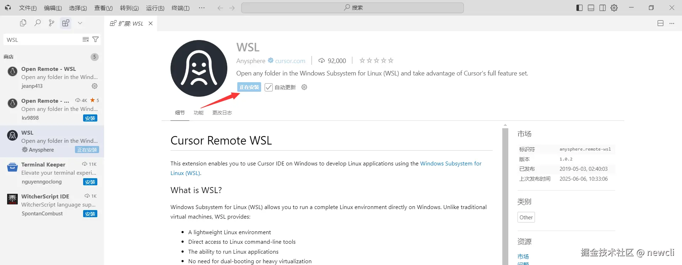
Task: Open the Explorer files view icon
Action: (x=23, y=23)
